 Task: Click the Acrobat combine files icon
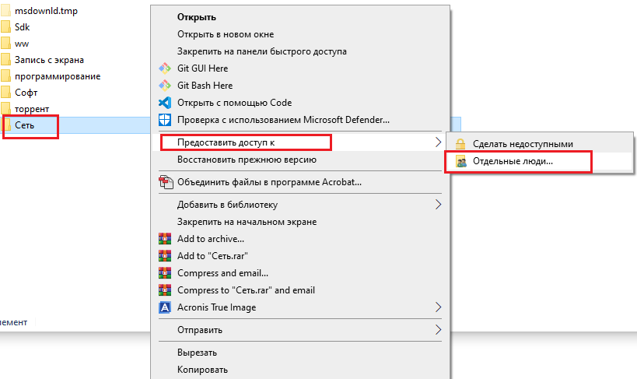click(x=166, y=182)
